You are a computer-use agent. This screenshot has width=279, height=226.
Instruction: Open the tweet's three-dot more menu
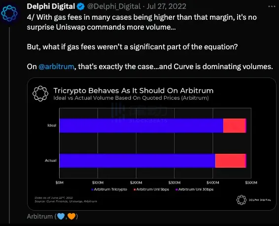tap(272, 6)
